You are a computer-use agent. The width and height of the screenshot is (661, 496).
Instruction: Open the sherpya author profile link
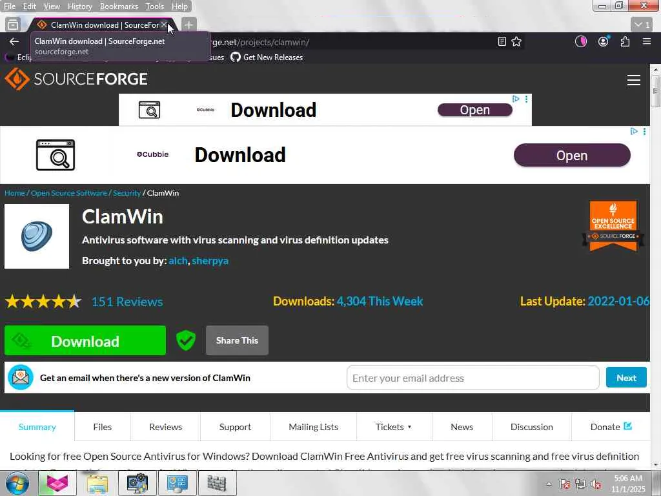pos(210,261)
